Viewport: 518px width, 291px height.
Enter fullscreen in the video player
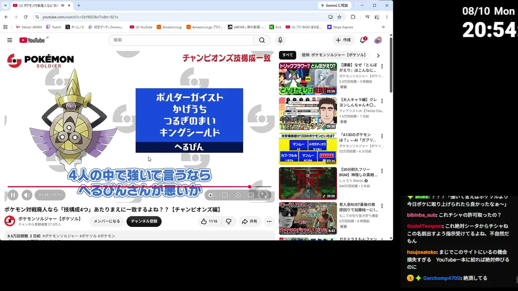coord(264,195)
